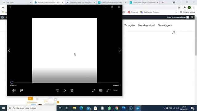Open Cortana circle icon
The width and height of the screenshot is (197, 111).
tap(60, 108)
